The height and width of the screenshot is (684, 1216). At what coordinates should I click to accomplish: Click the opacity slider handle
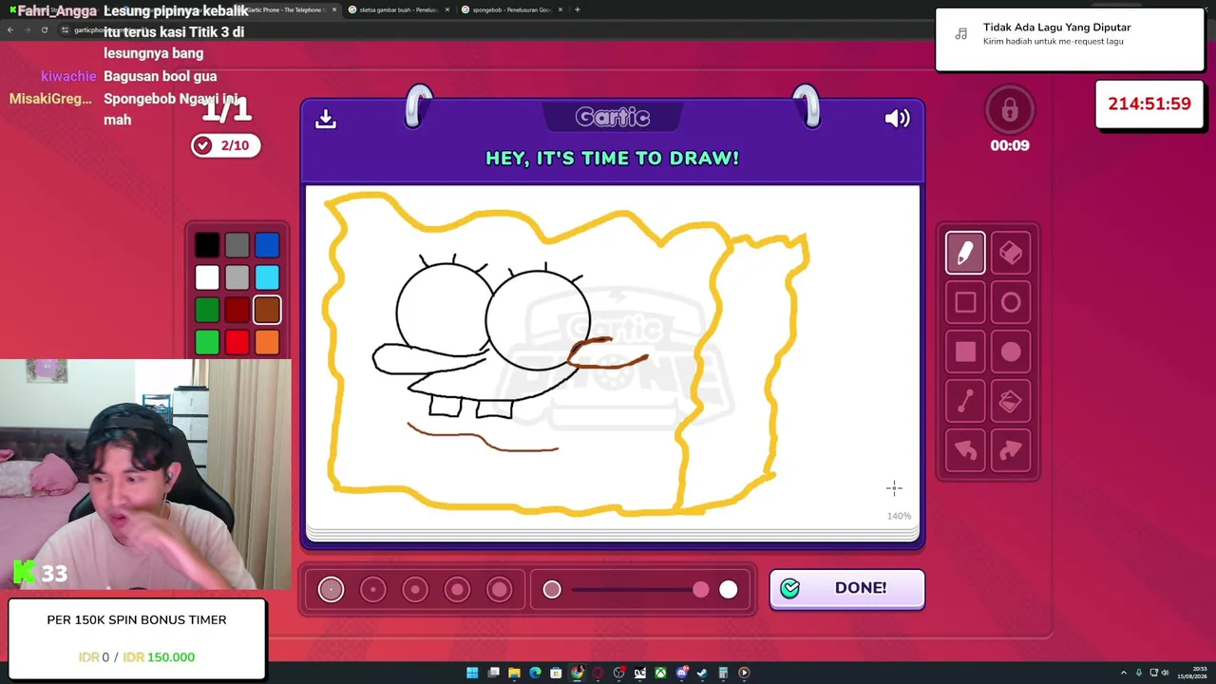(700, 590)
